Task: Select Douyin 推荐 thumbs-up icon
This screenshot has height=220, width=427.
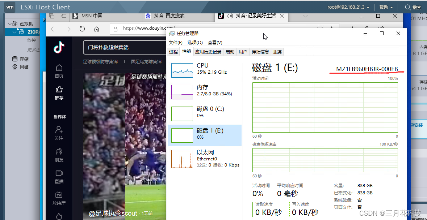Action: coord(59,89)
